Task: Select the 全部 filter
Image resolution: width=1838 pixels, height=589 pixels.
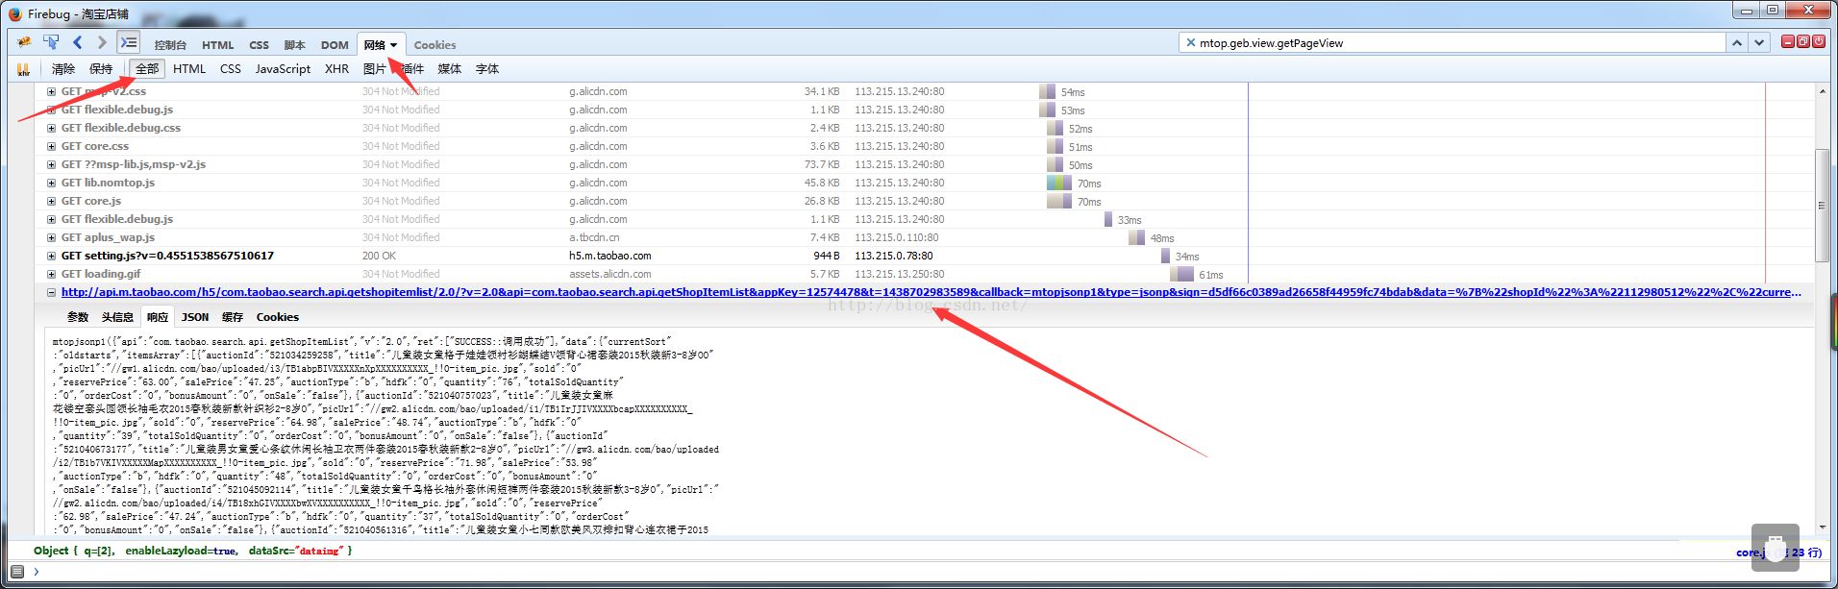Action: 147,69
